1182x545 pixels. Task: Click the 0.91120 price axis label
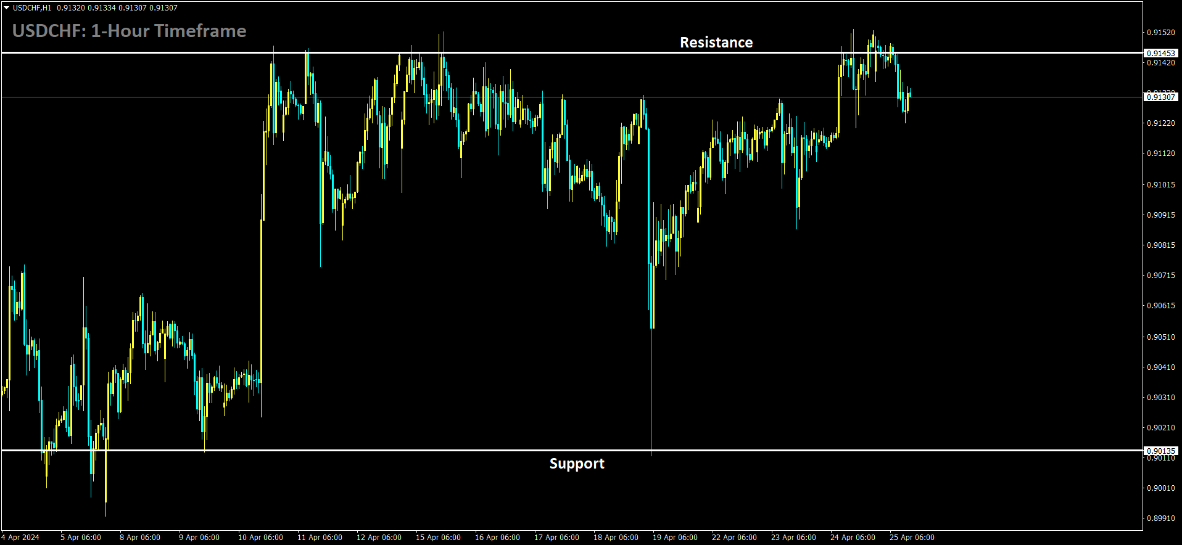point(1160,154)
